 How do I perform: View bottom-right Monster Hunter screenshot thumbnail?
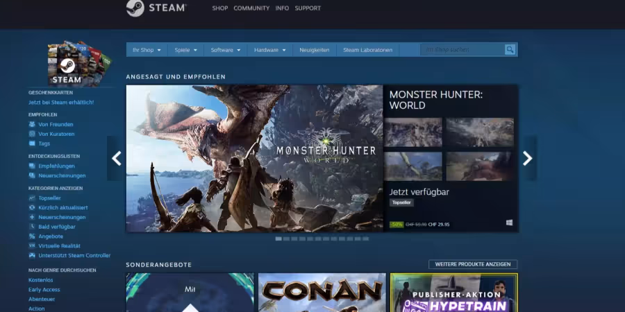point(480,166)
